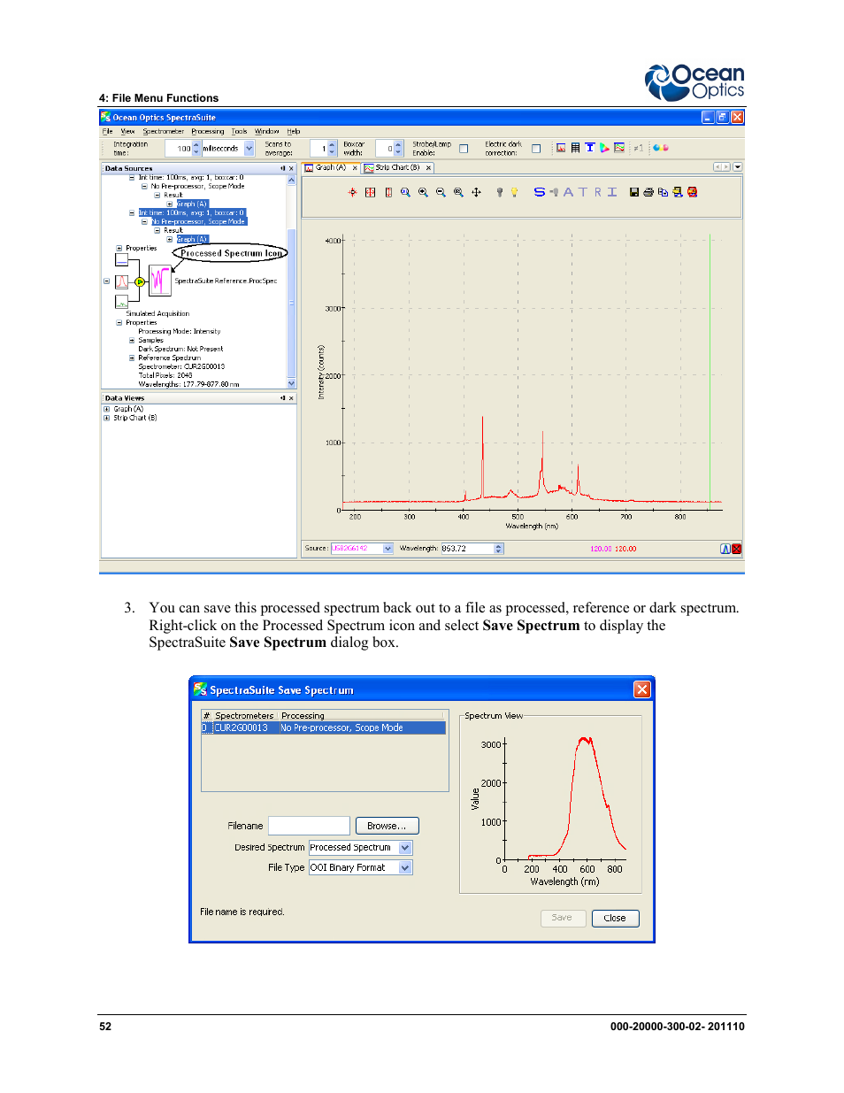
Task: Expand Strip Chart (B) in Data Views
Action: coord(107,418)
